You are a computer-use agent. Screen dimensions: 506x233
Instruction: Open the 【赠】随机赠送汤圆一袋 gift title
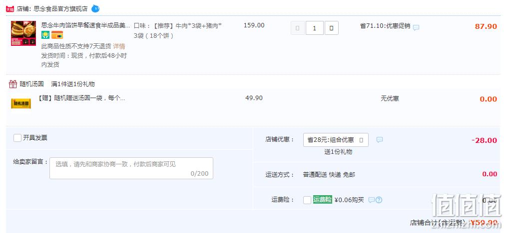pyautogui.click(x=81, y=98)
